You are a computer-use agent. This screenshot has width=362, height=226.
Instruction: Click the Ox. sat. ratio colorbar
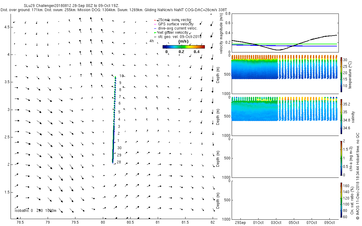click(x=341, y=200)
